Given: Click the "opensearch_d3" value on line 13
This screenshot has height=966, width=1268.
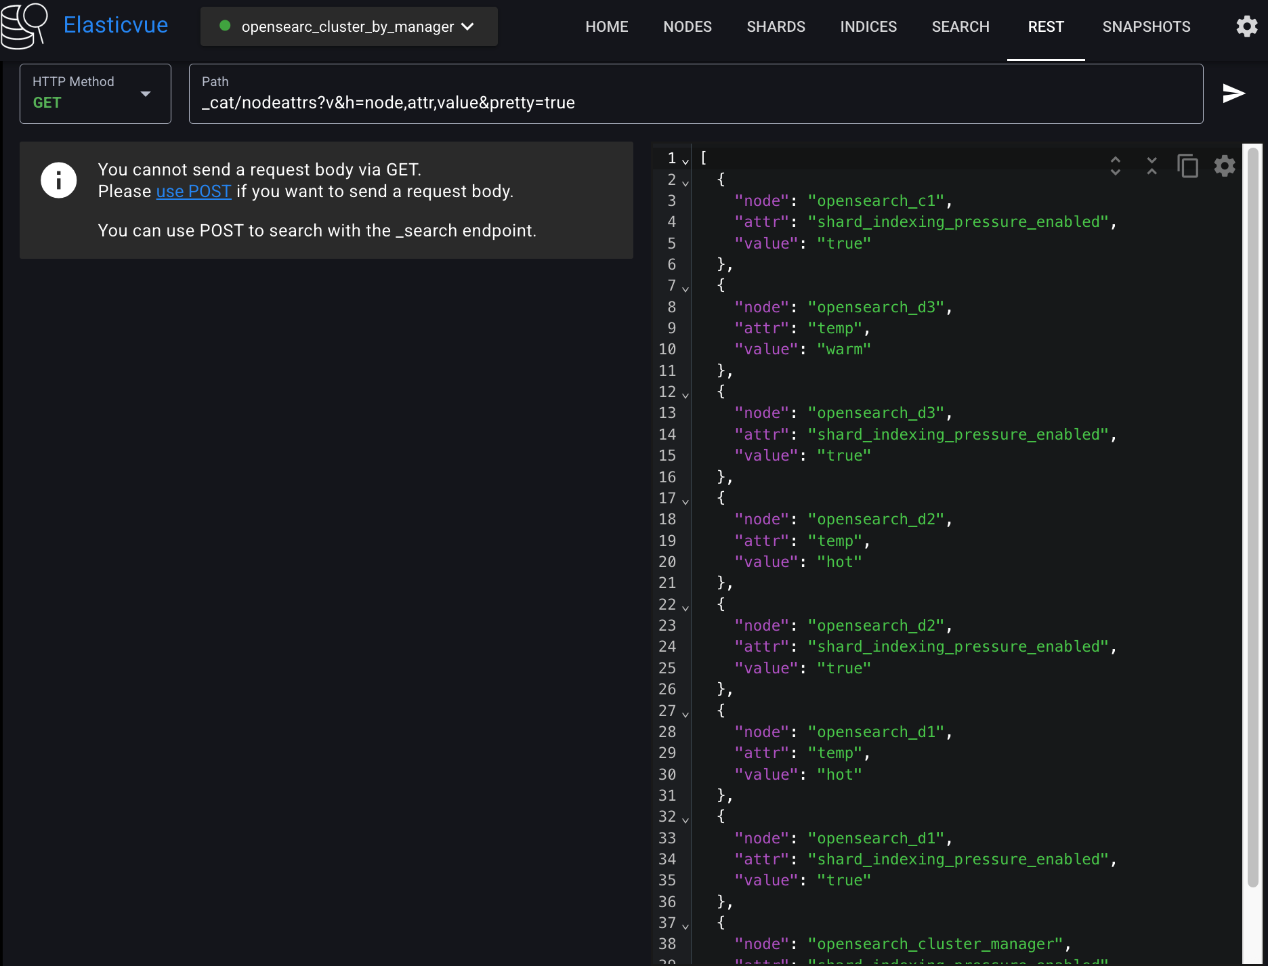Looking at the screenshot, I should point(877,413).
